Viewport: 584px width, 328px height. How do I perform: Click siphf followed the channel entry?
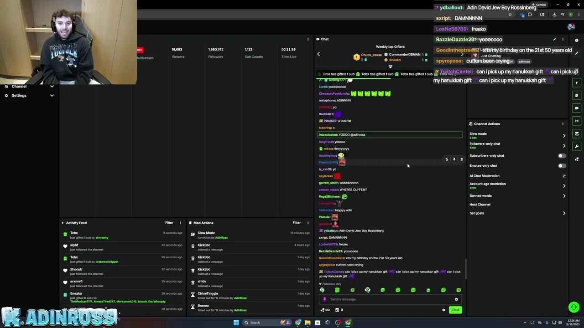[123, 247]
